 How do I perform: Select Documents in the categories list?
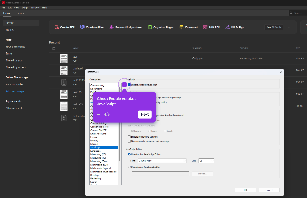[x=96, y=89]
